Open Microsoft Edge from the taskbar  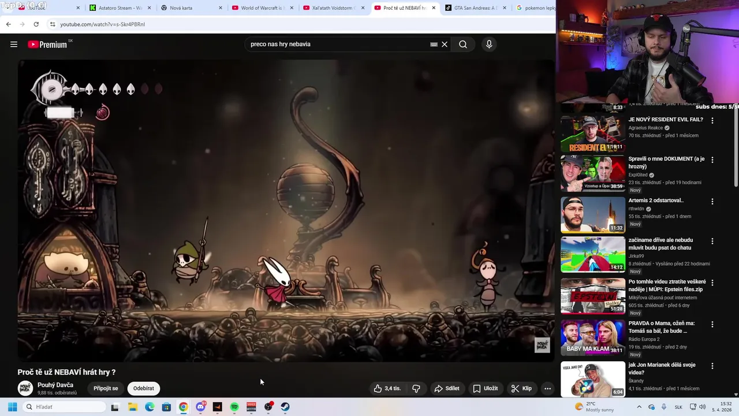point(150,407)
